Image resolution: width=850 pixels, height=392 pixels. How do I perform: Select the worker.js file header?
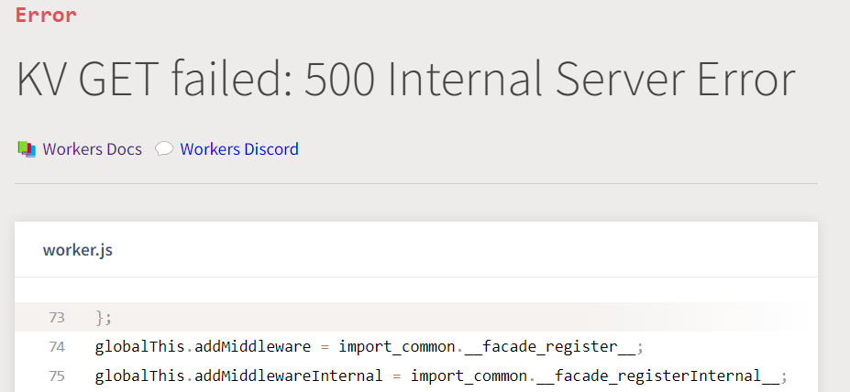(x=78, y=250)
